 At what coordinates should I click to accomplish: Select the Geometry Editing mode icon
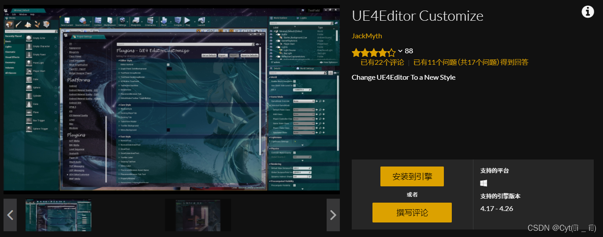pyautogui.click(x=46, y=24)
